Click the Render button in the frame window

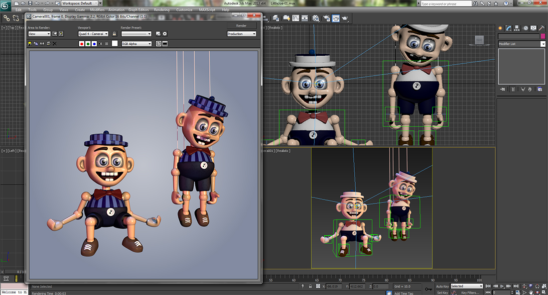pyautogui.click(x=241, y=25)
